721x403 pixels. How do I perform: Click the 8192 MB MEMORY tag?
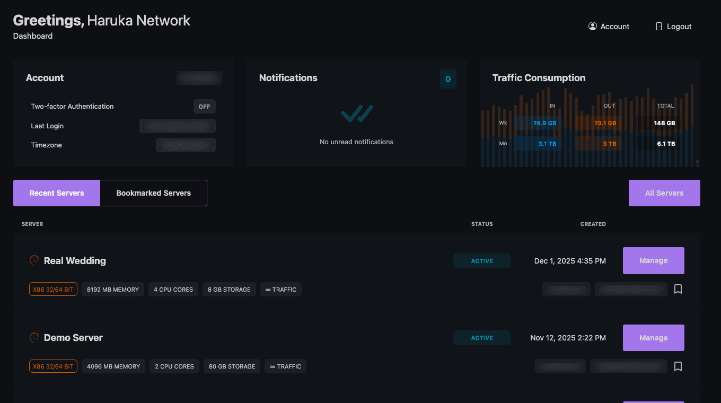click(x=113, y=290)
